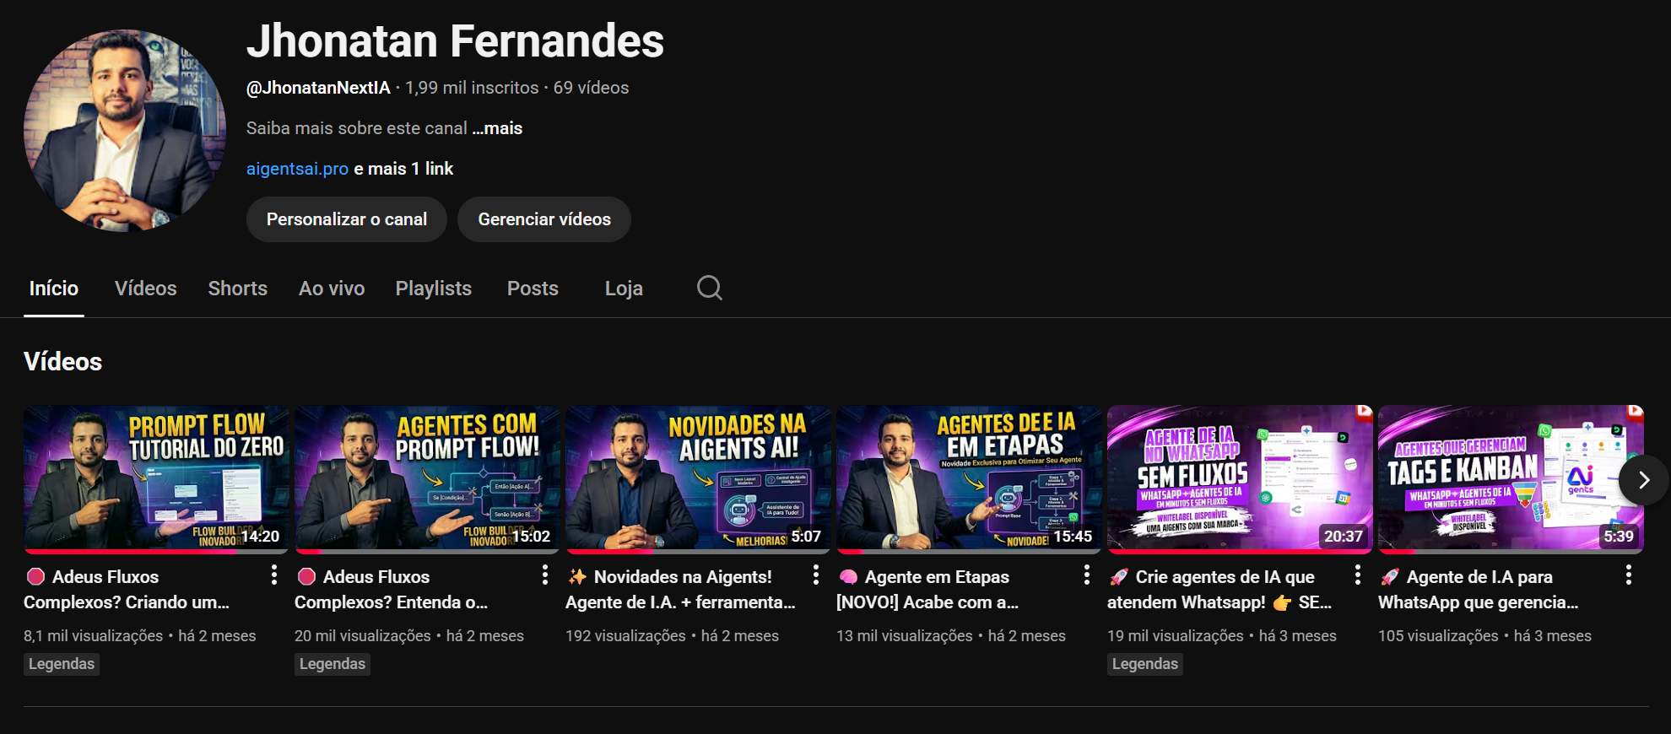Click title "Adeus Fluxos Complexos? Criando um..."
The width and height of the screenshot is (1671, 734).
tap(127, 589)
